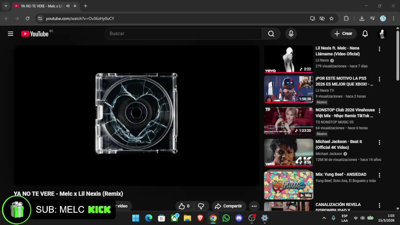400x225 pixels.
Task: Click the magnifier search button
Action: click(271, 34)
